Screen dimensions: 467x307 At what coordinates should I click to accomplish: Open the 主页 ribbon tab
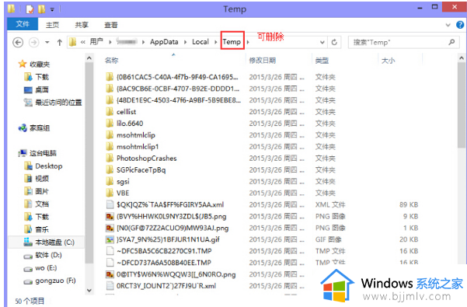[x=52, y=25]
